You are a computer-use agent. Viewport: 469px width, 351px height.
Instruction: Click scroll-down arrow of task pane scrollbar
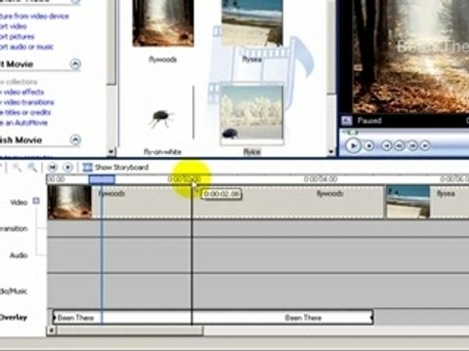pyautogui.click(x=111, y=151)
